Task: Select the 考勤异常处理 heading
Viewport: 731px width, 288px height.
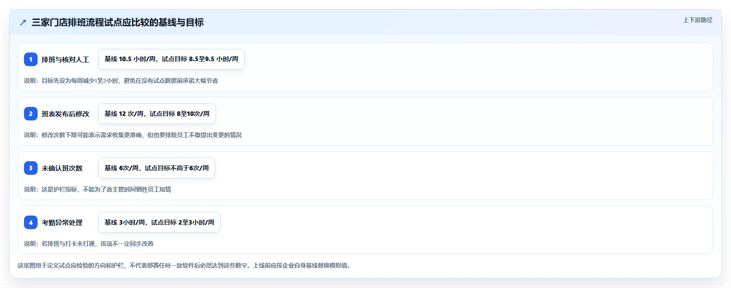Action: (62, 222)
